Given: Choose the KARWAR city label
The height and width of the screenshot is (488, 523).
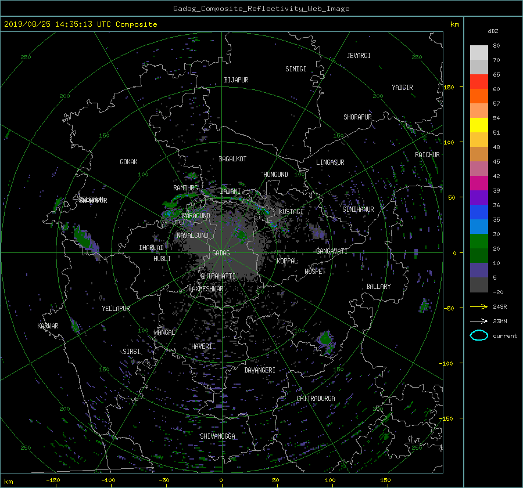Looking at the screenshot, I should [x=48, y=326].
